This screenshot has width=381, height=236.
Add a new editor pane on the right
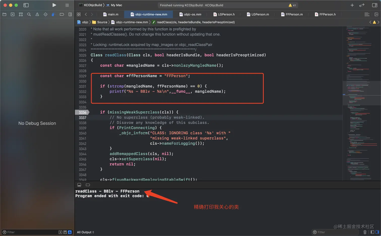point(376,14)
